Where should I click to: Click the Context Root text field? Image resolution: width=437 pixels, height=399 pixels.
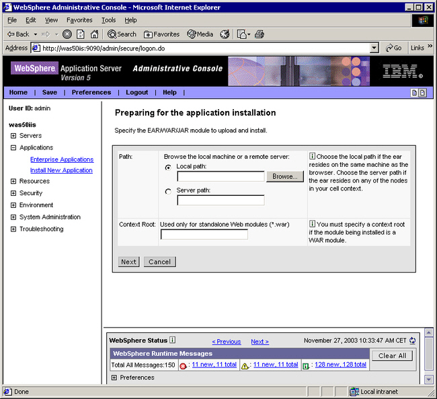point(204,234)
